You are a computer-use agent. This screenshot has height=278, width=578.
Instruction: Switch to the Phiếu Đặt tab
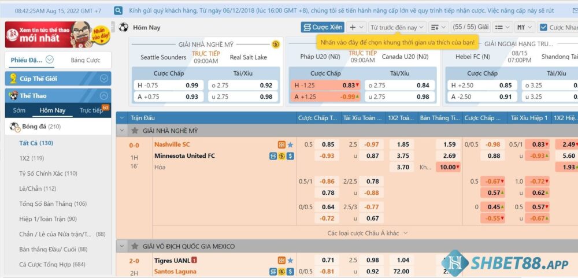(x=27, y=60)
